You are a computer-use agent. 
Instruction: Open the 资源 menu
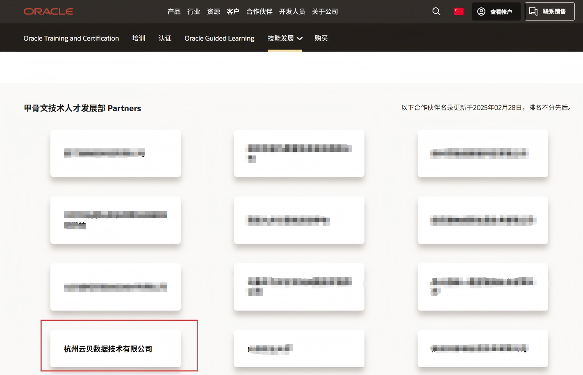coord(214,11)
